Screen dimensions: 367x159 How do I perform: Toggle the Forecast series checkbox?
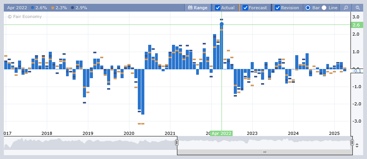coord(245,8)
